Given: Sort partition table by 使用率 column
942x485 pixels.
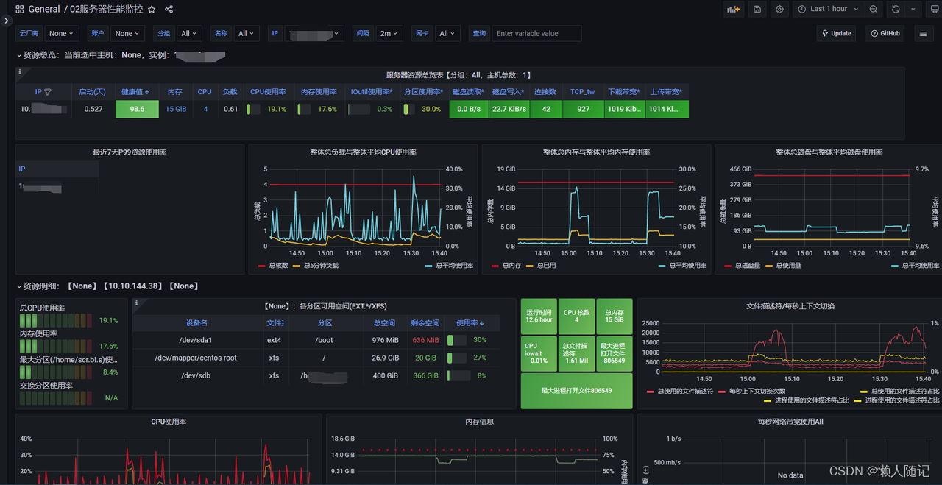Looking at the screenshot, I should (x=471, y=323).
